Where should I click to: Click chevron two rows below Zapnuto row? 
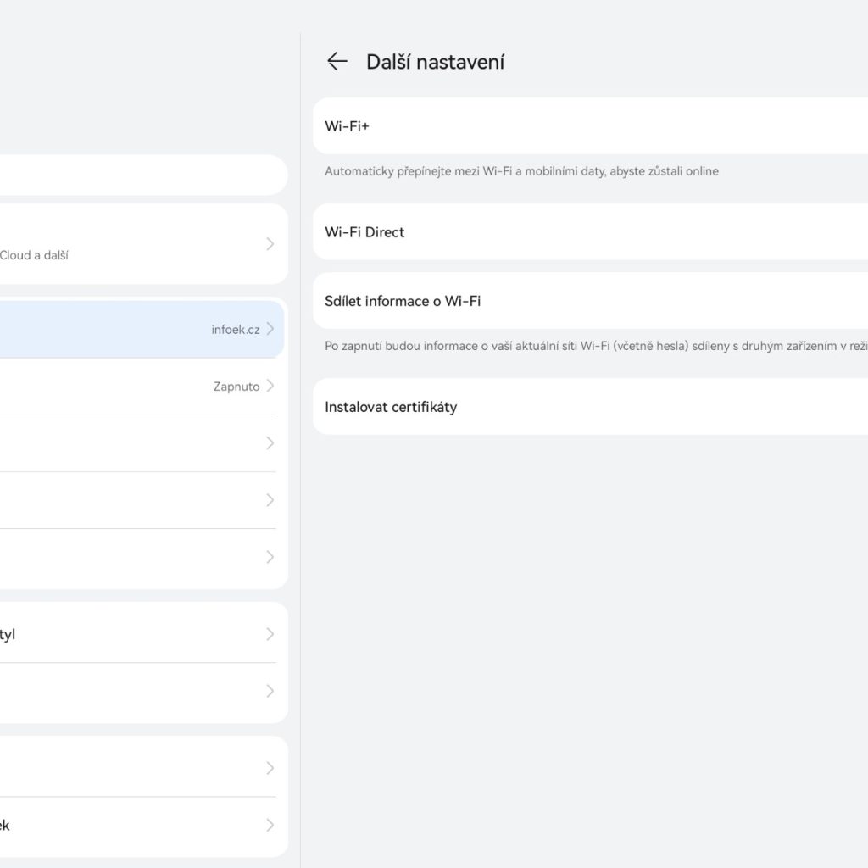[270, 500]
